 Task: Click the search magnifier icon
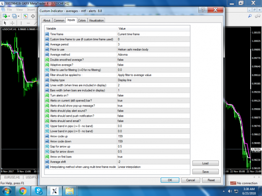(x=250, y=16)
